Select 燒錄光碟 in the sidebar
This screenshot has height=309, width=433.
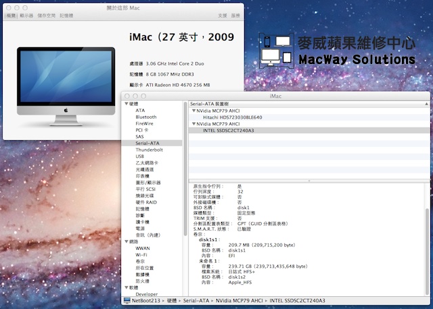pos(144,196)
